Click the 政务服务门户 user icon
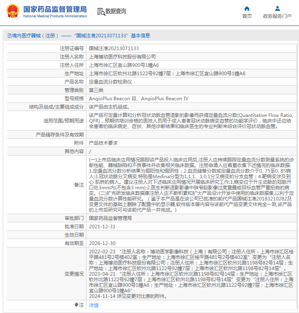Viewport: 299px width, 313px height. click(x=278, y=9)
